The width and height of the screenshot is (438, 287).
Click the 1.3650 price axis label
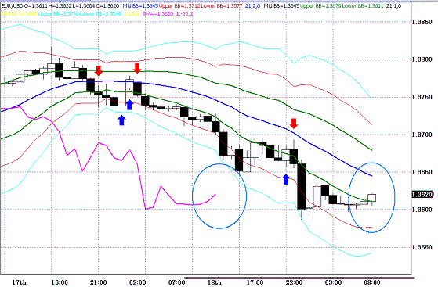422,172
